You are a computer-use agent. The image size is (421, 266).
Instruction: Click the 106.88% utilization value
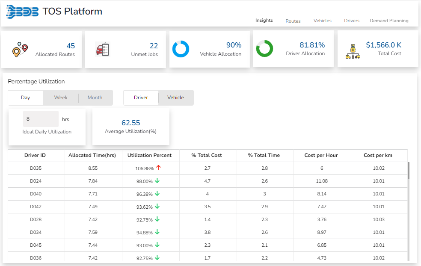pyautogui.click(x=145, y=168)
